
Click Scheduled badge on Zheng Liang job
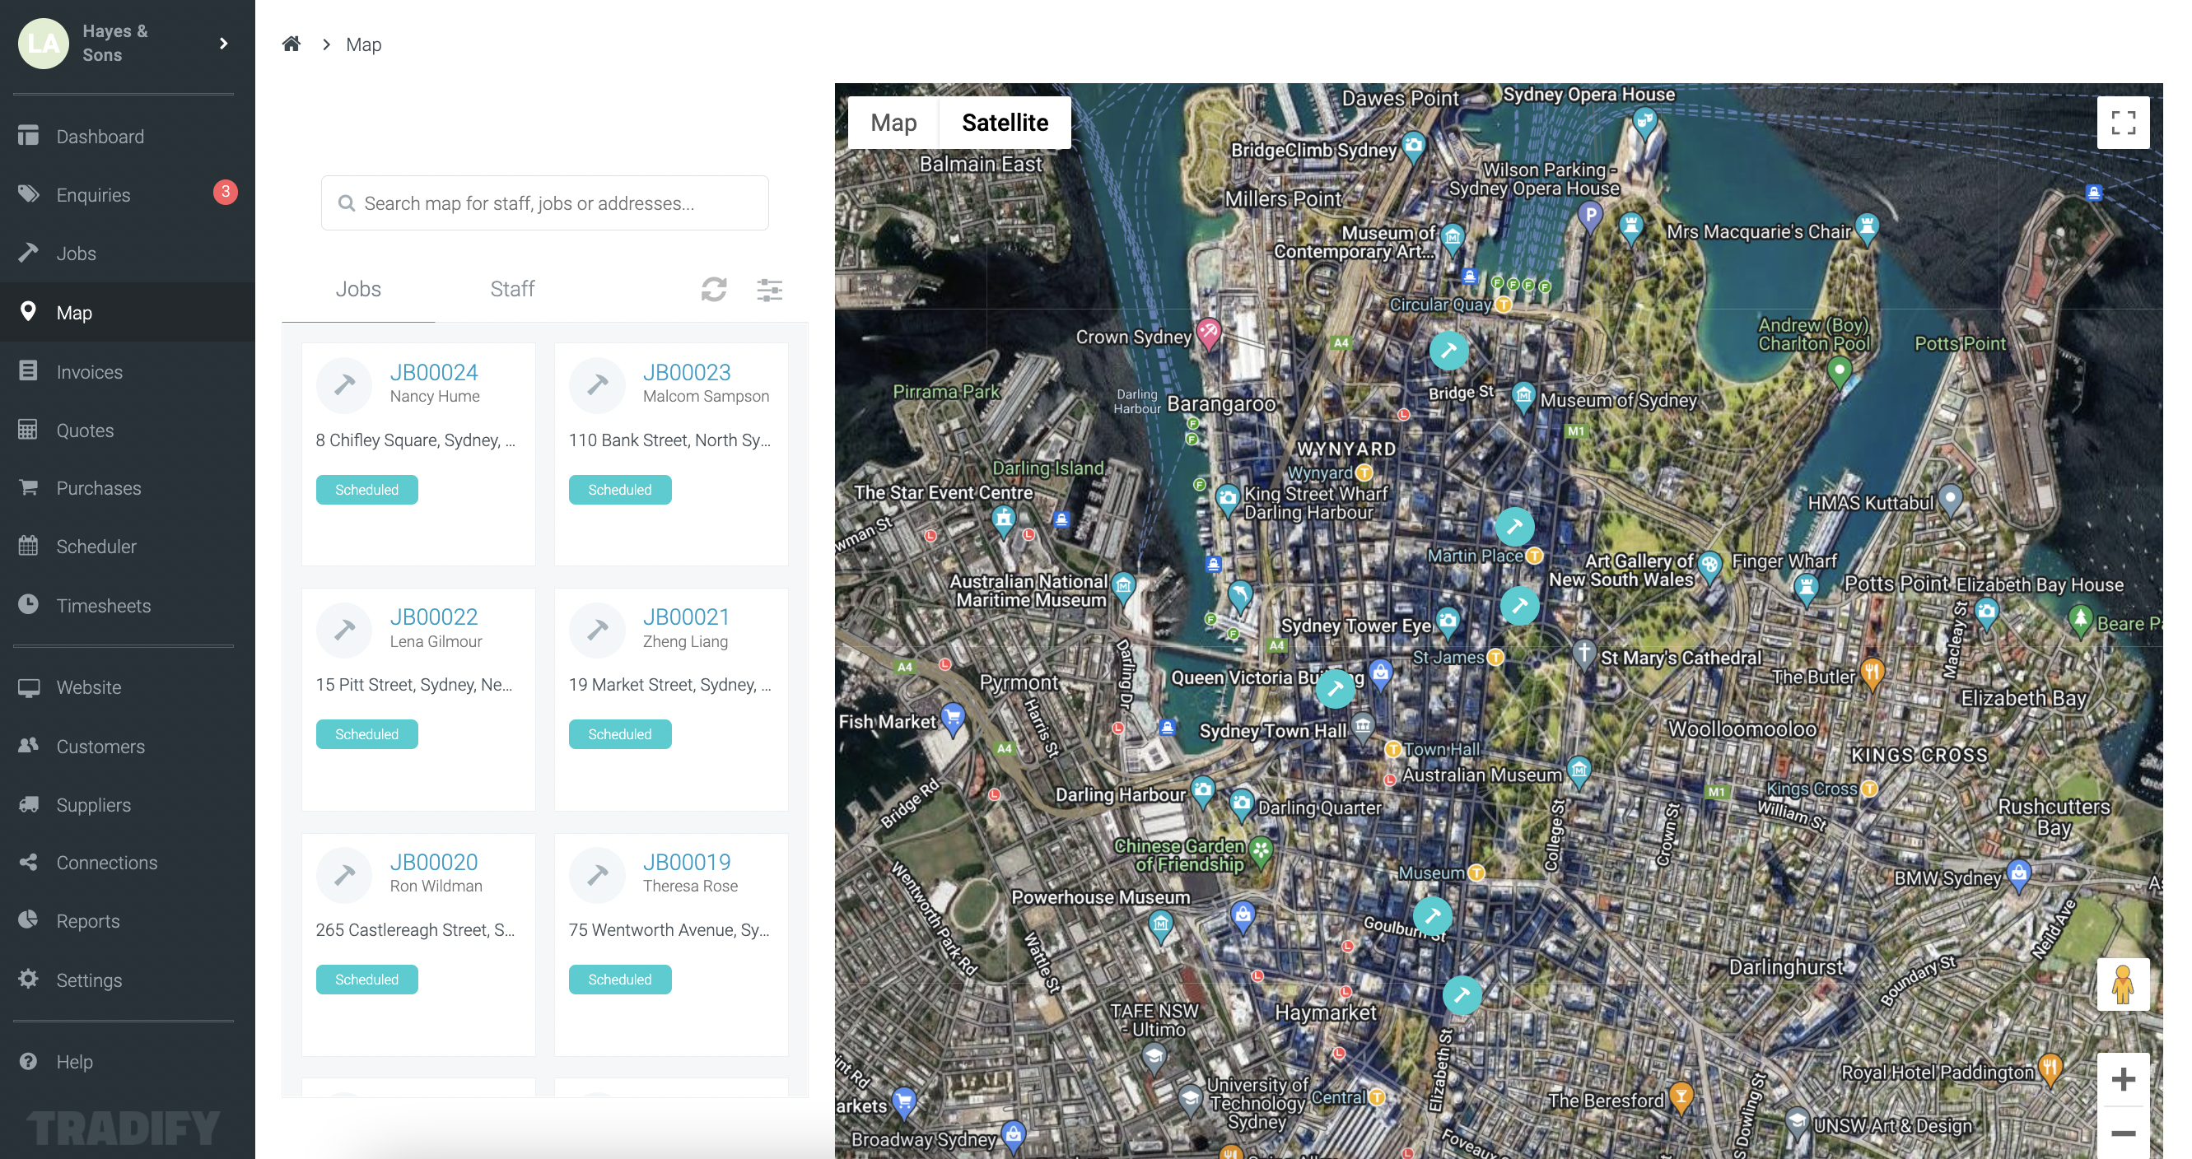pos(619,733)
